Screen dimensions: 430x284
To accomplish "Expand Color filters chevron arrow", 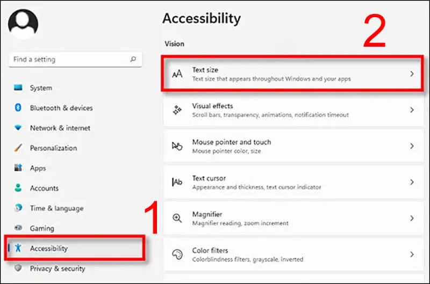I will click(x=412, y=254).
